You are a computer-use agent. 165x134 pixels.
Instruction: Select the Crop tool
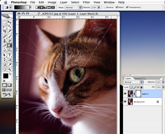click(x=5, y=31)
